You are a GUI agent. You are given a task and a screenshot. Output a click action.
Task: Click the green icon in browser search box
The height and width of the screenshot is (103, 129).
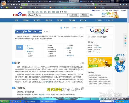[x=96, y=5]
